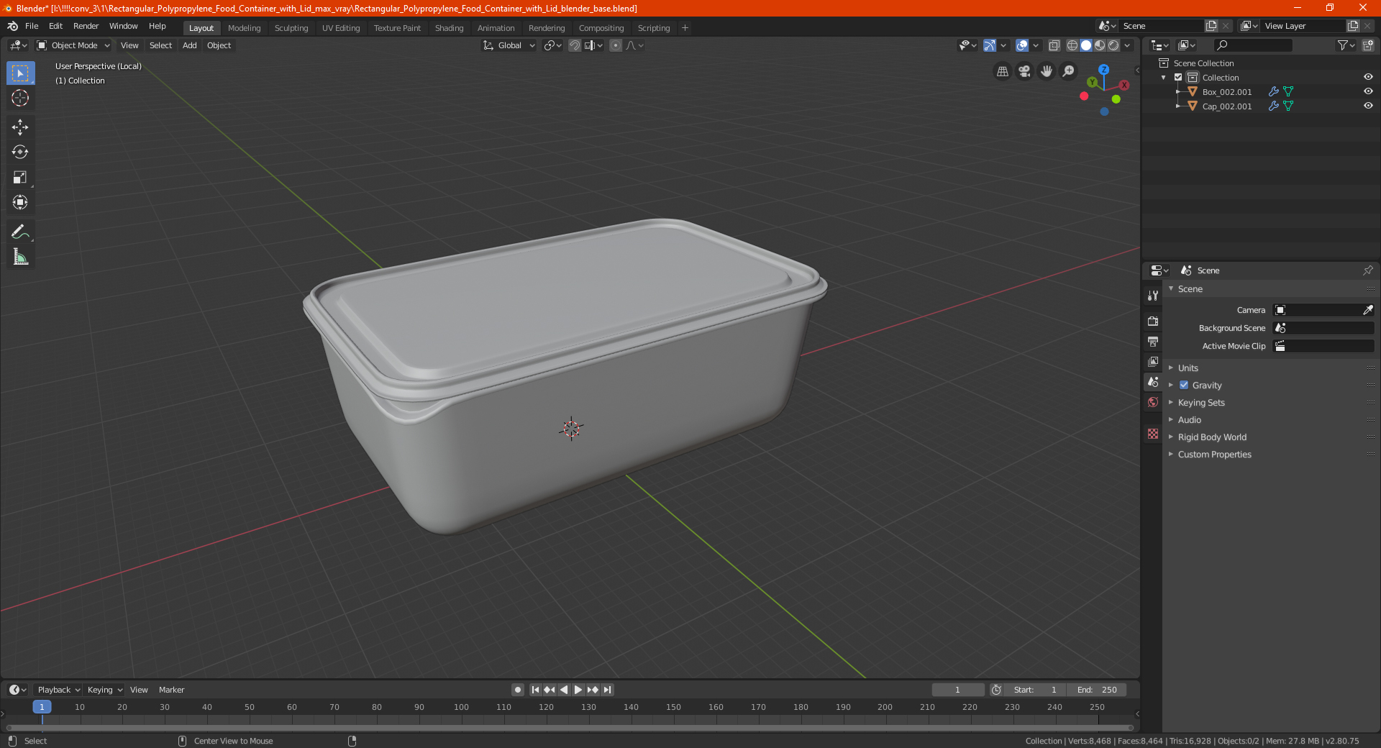Toggle auto keying record button

click(x=518, y=690)
